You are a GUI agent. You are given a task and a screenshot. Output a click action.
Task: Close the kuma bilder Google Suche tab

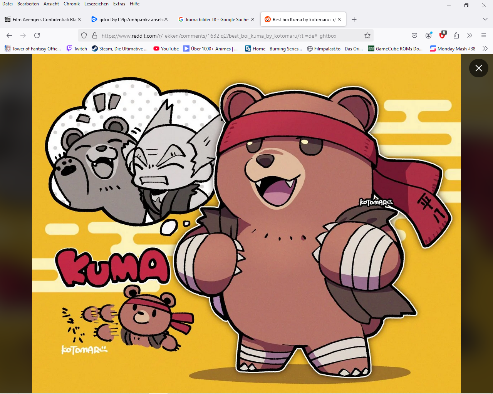(x=253, y=19)
